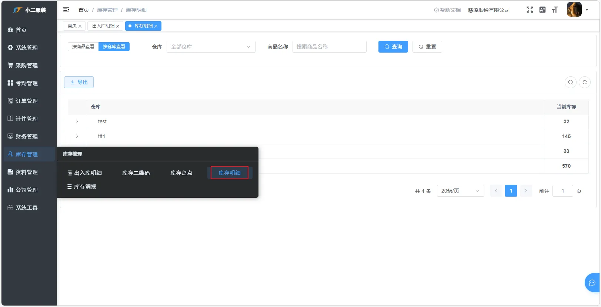Select 按商品查看 view mode
The width and height of the screenshot is (601, 307).
point(83,47)
